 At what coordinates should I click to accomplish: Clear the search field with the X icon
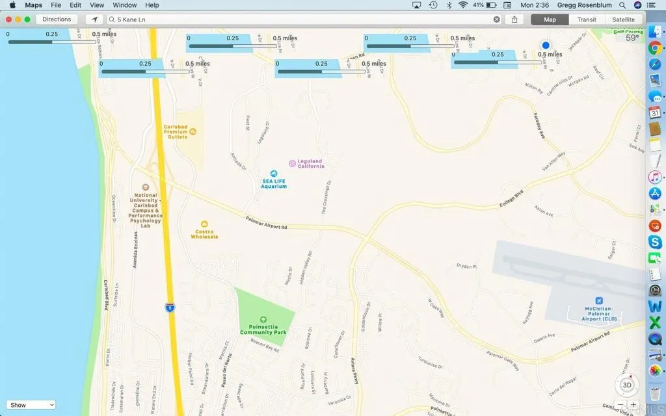coord(496,19)
